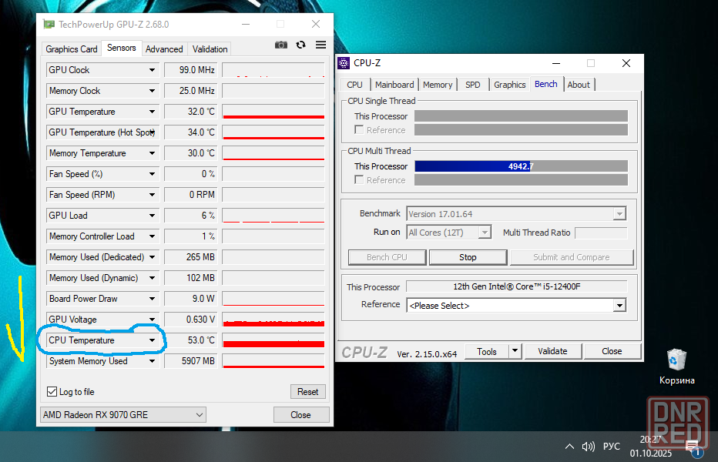Switch to the Advanced tab in GPU-Z

pos(164,49)
